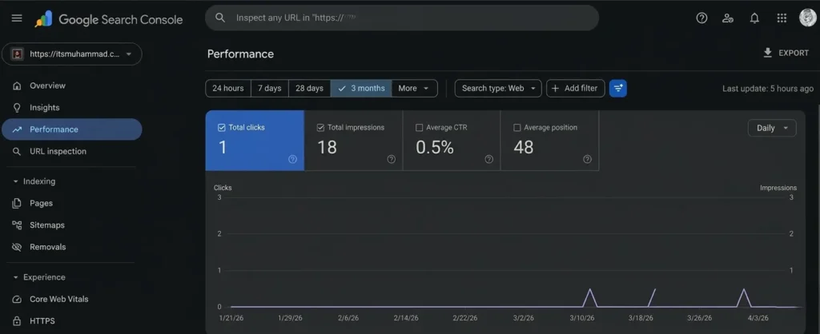Open URL inspection in sidebar
This screenshot has width=820, height=334.
point(71,151)
